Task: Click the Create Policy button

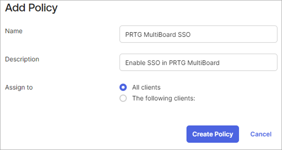Action: click(x=212, y=134)
